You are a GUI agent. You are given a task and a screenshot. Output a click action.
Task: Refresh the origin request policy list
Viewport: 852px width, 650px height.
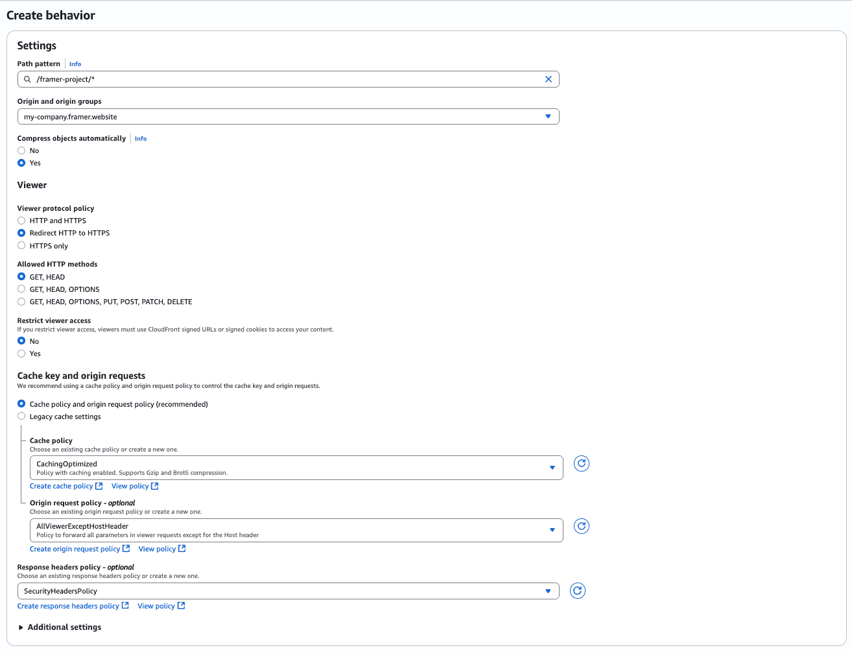coord(582,526)
